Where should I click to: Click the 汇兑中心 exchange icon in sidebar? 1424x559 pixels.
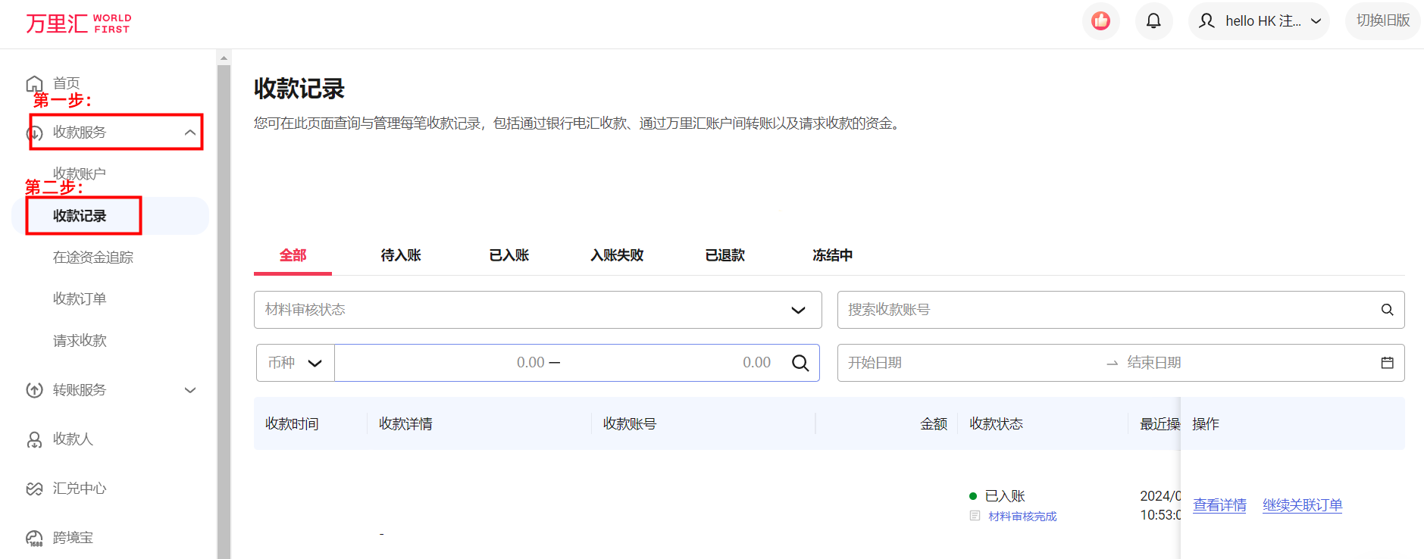[x=34, y=489]
